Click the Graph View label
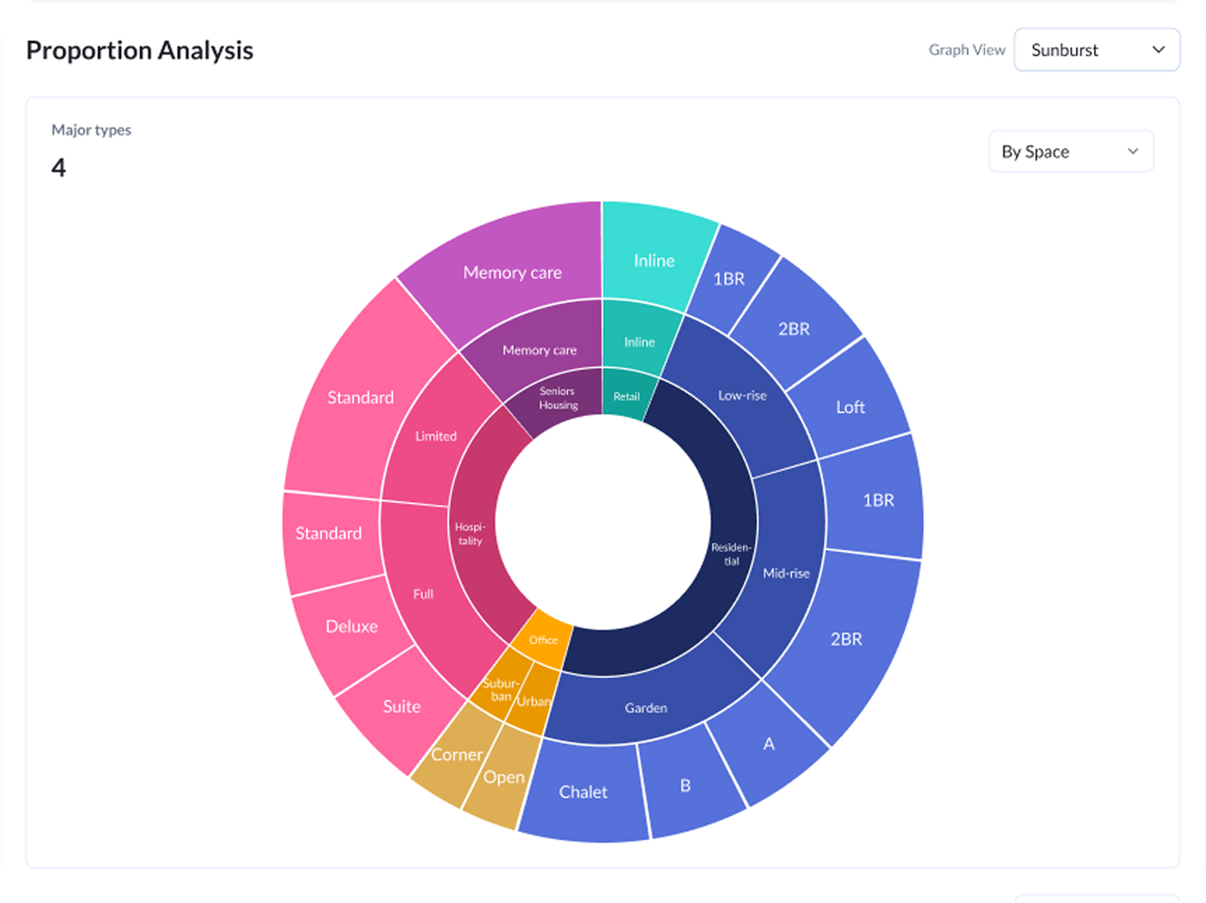This screenshot has width=1206, height=903. tap(967, 49)
